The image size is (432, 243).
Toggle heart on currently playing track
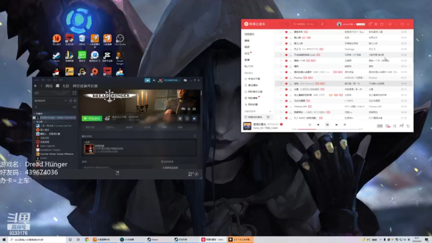(281, 124)
